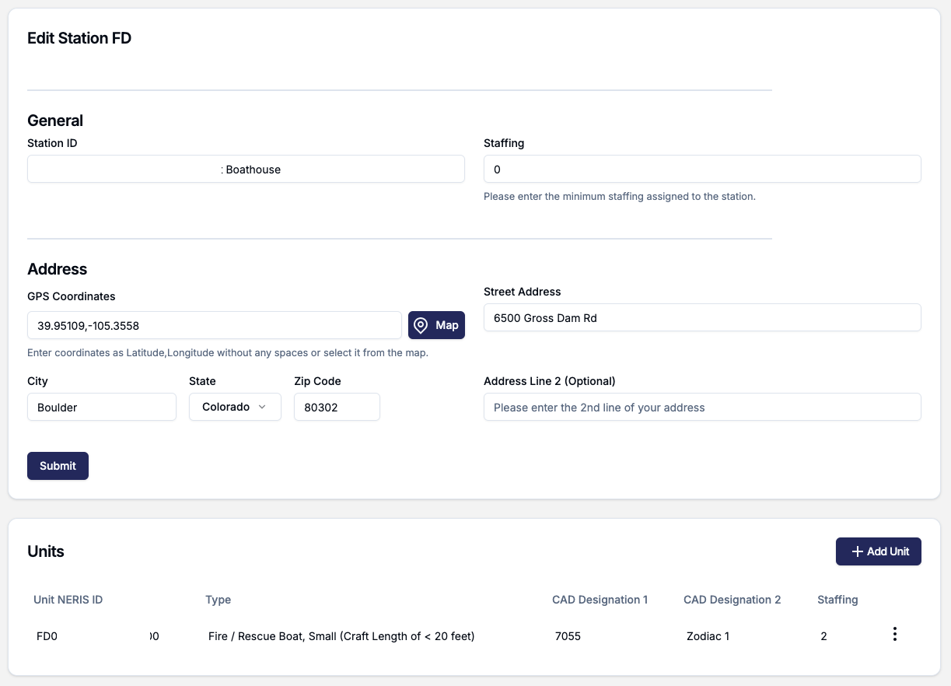
Task: Expand the State dropdown showing Colorado
Action: coord(235,407)
